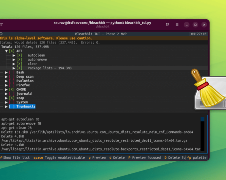Expand the autoclean arrow
This screenshot has width=226, height=180.
14,55
